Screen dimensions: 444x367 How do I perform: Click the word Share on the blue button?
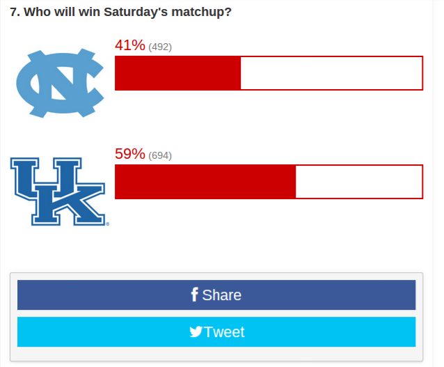tap(222, 295)
